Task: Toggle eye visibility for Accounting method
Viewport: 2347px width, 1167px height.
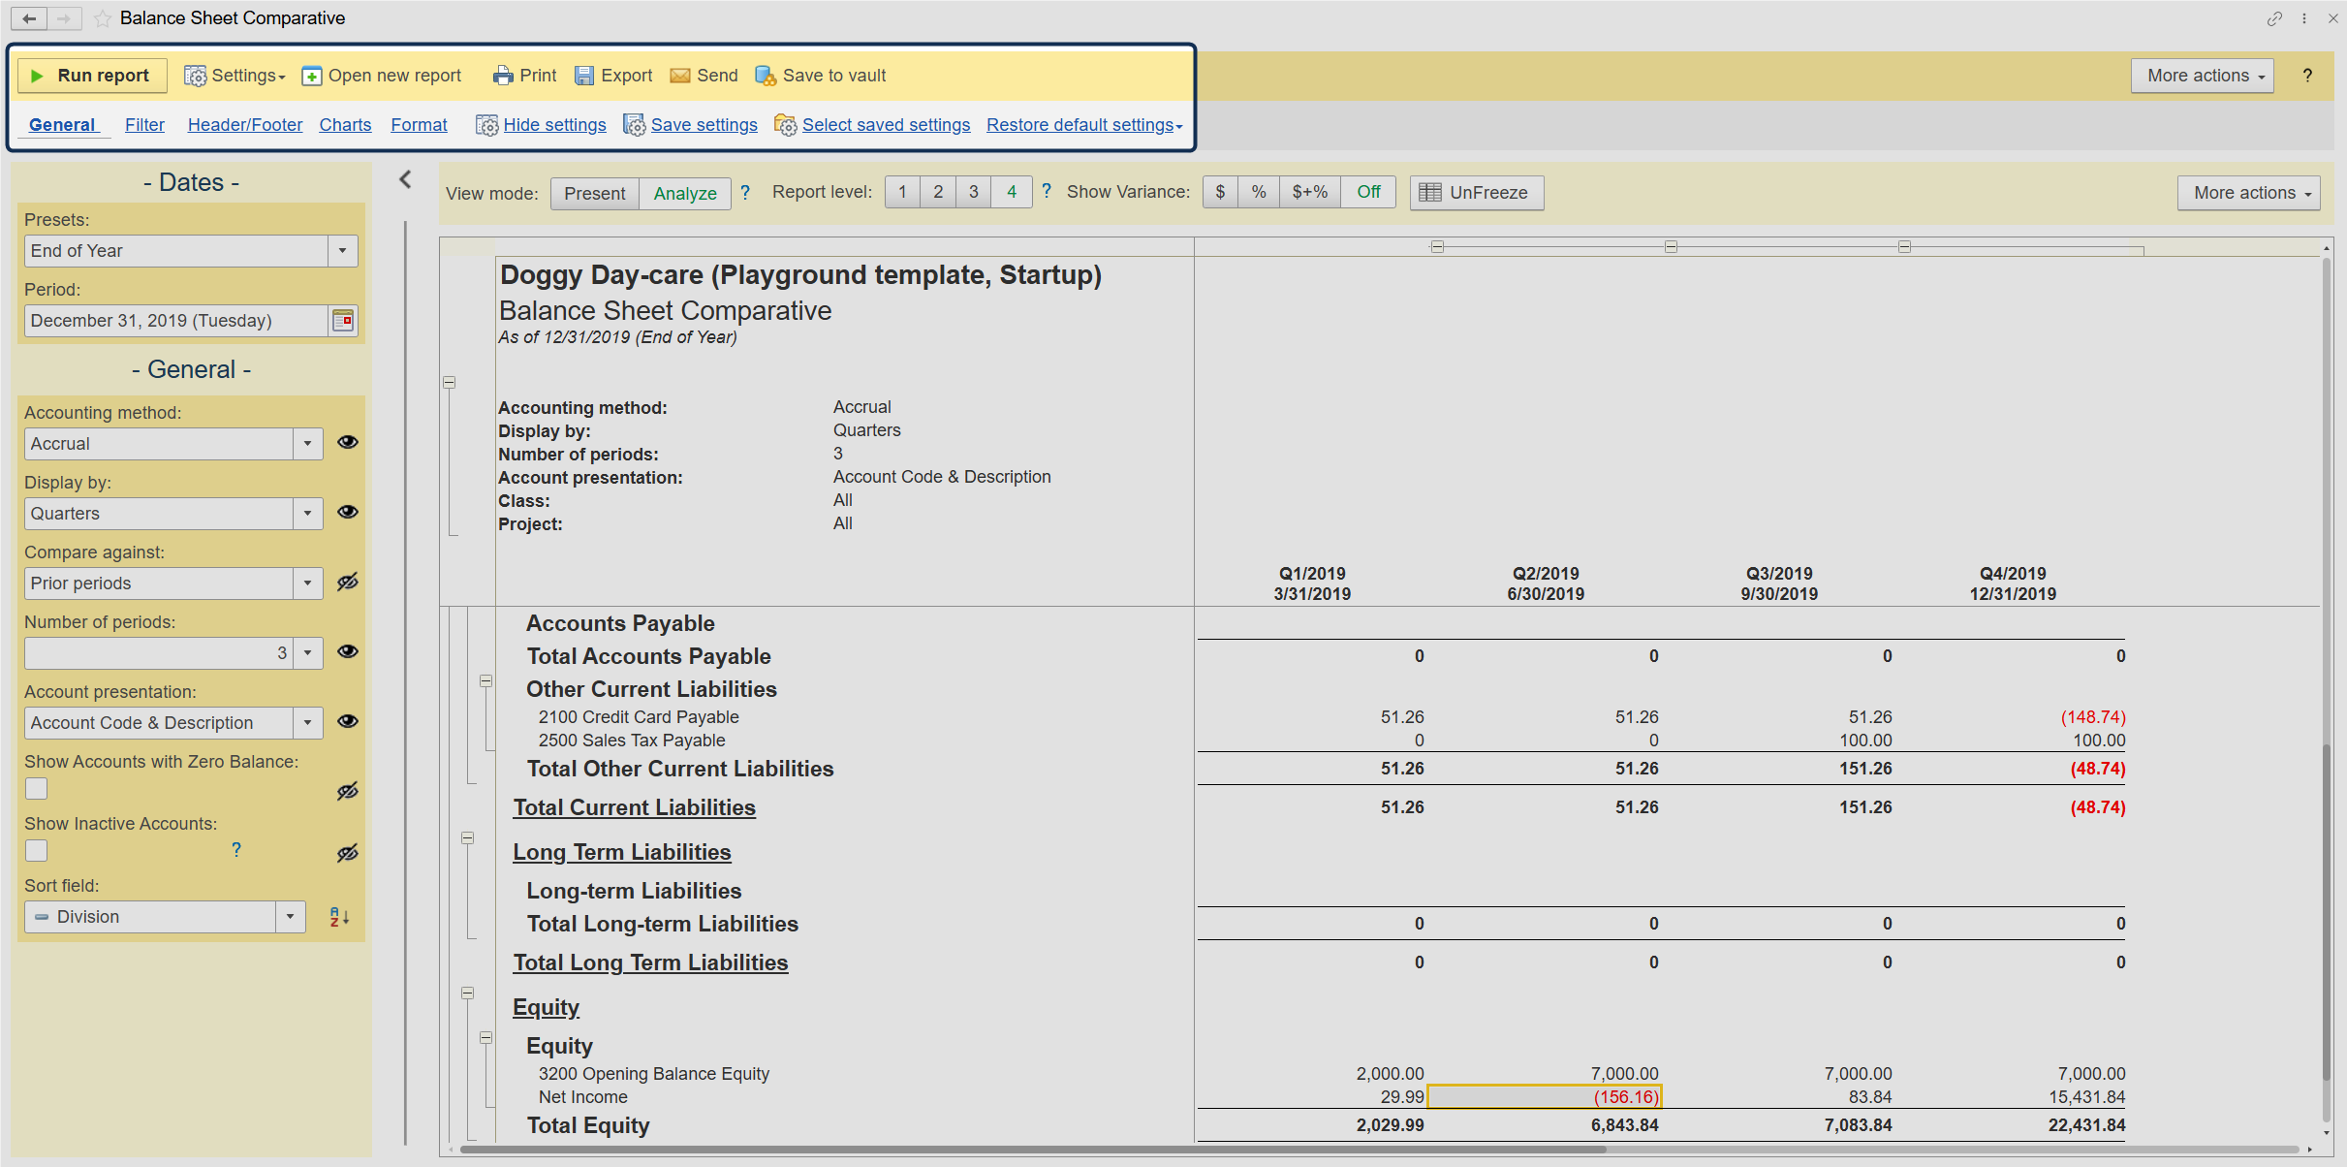Action: 348,443
